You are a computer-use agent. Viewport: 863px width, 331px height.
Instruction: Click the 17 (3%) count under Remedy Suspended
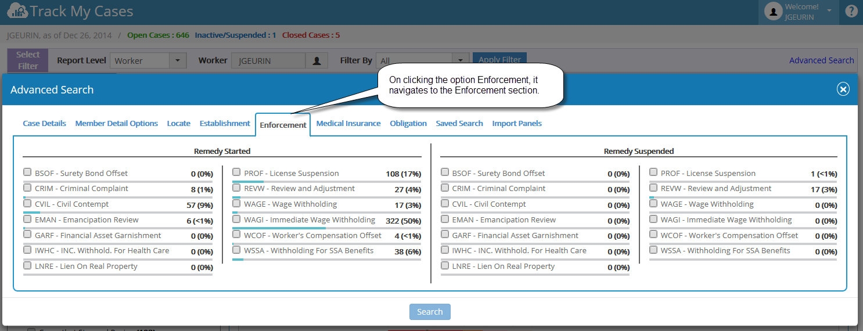tap(824, 189)
